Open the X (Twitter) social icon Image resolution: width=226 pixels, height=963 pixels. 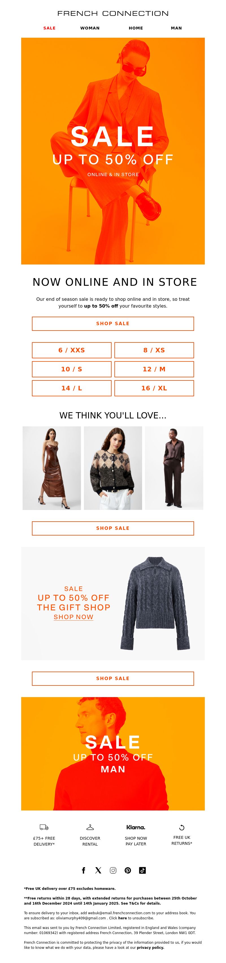98,870
